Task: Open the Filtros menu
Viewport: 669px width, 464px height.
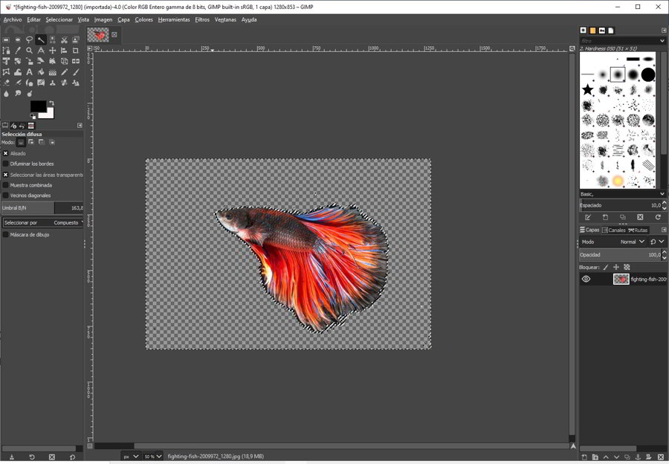Action: point(202,19)
